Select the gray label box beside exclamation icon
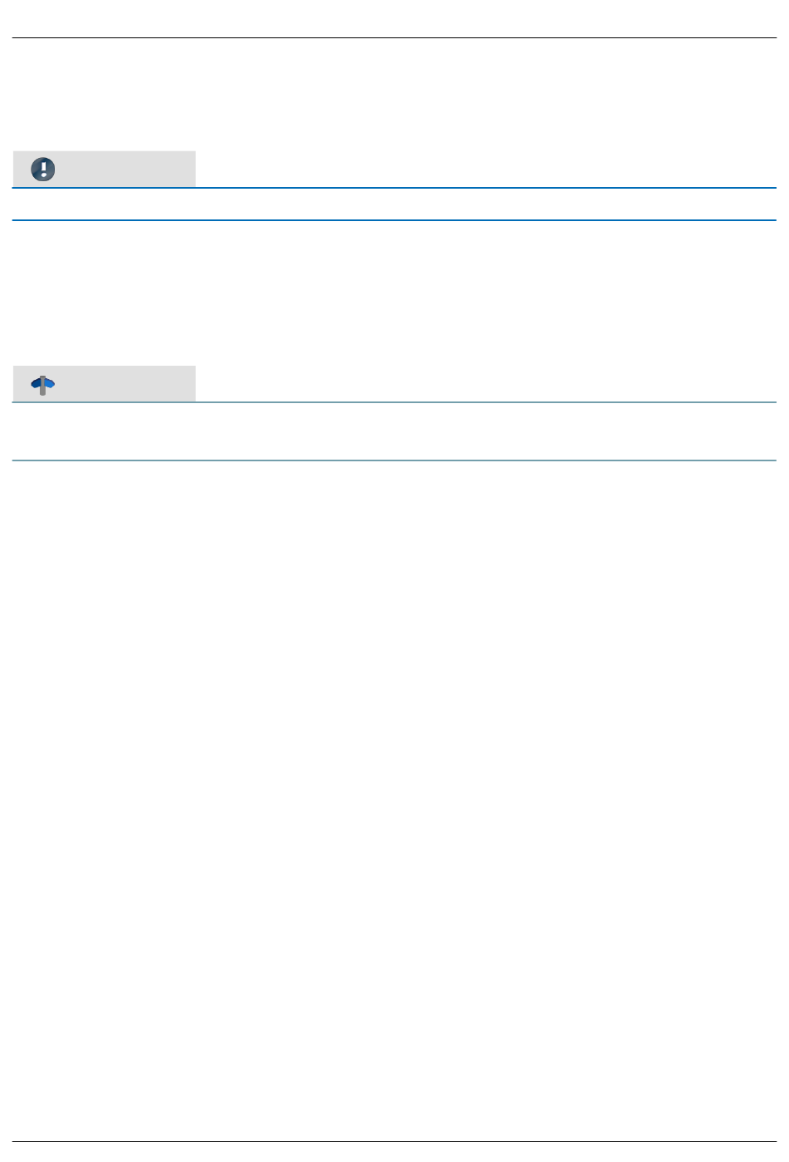This screenshot has width=789, height=1162. tap(104, 169)
